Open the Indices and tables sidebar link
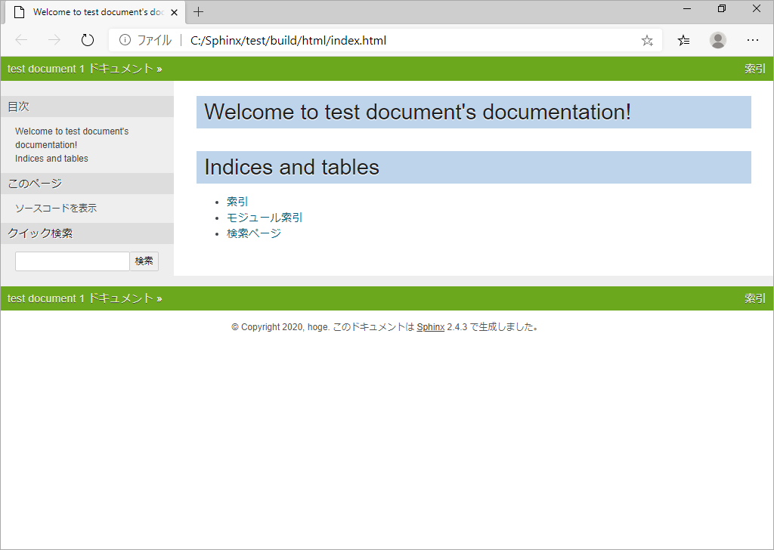The image size is (774, 550). tap(51, 159)
